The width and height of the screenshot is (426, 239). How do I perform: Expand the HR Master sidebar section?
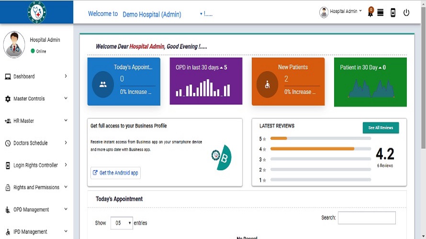pos(36,121)
